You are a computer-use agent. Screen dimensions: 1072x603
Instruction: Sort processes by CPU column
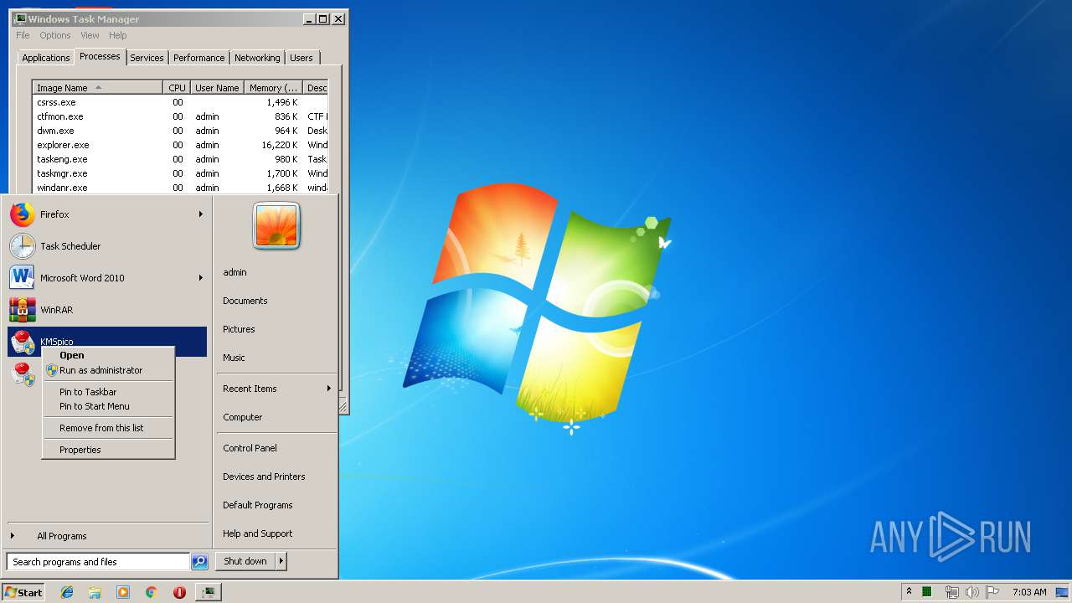177,87
